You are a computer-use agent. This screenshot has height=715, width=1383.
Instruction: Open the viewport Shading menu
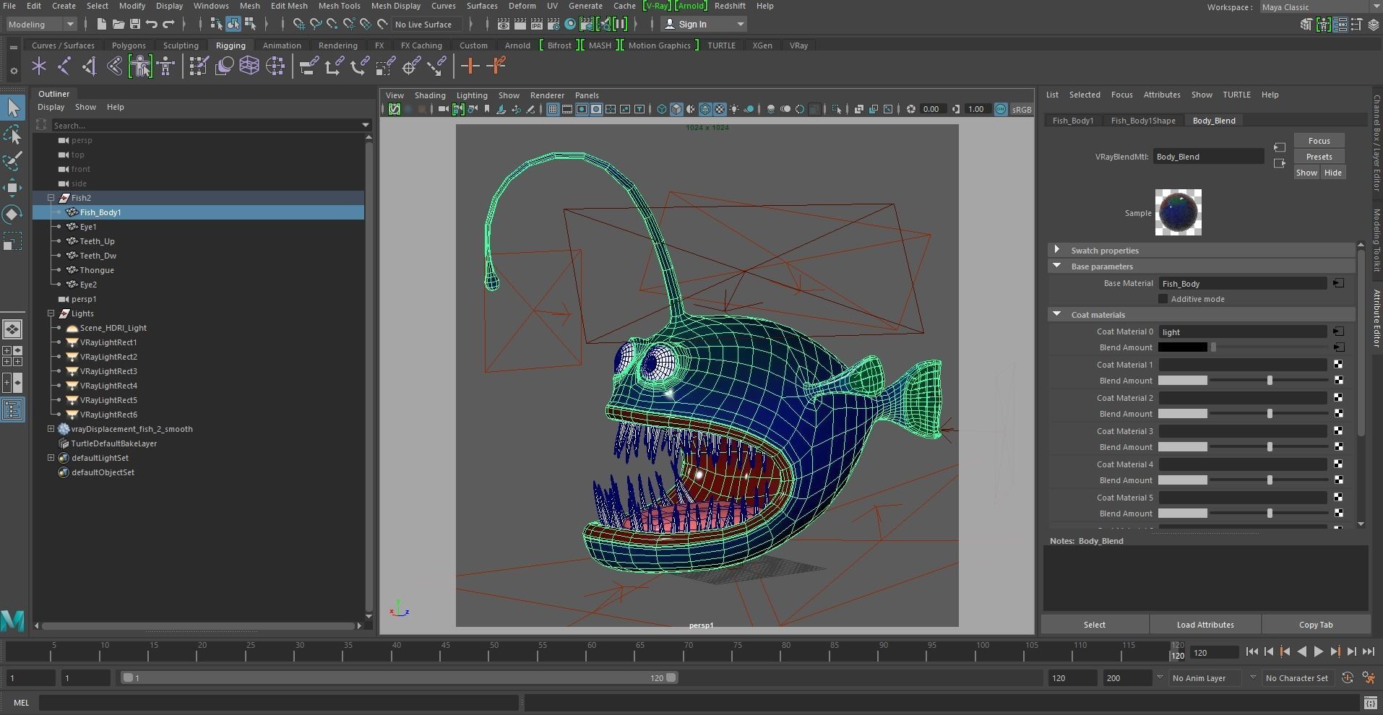pos(430,95)
